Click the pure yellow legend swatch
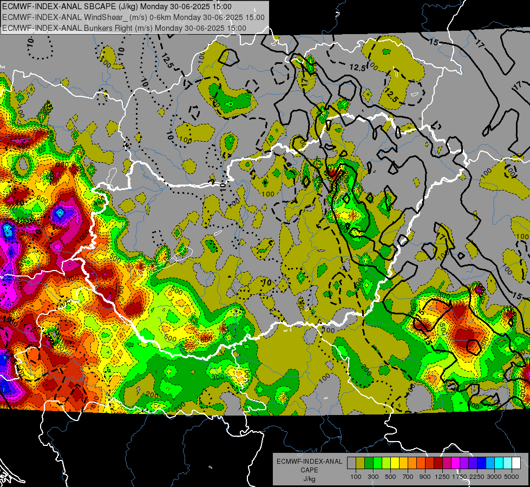530x487 pixels. point(395,463)
